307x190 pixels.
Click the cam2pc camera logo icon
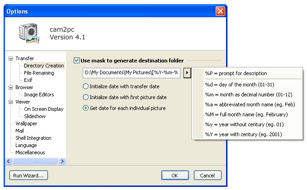pyautogui.click(x=29, y=33)
